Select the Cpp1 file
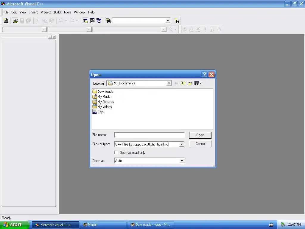Viewport: 305px width, 229px height. coord(99,112)
